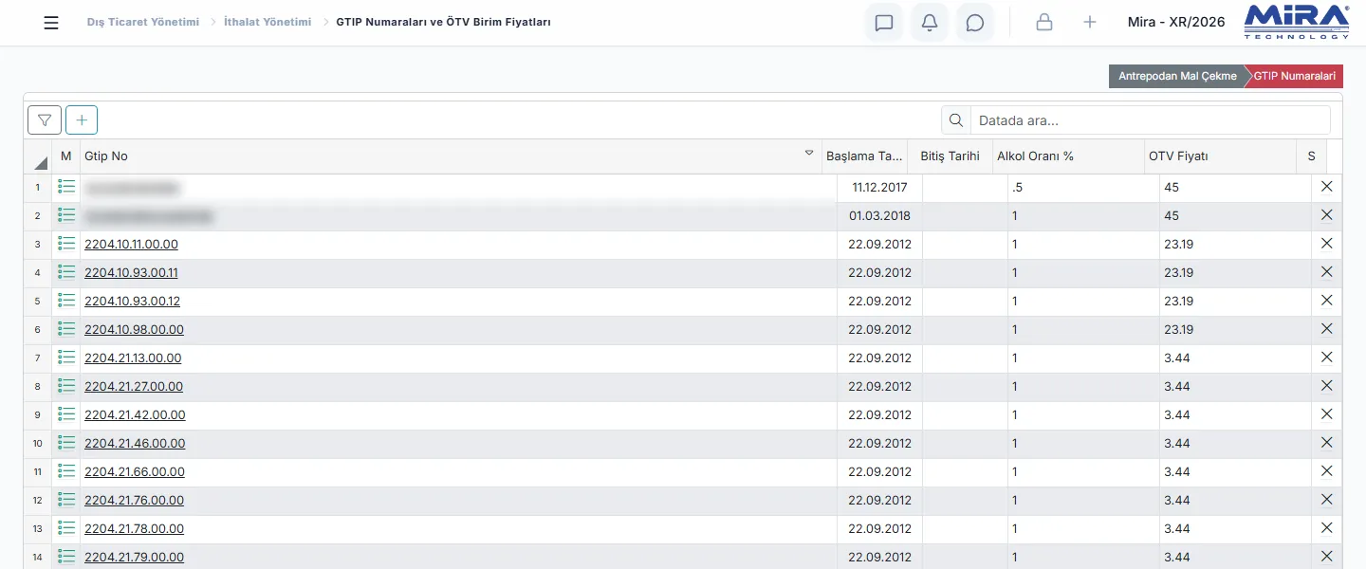
Task: Sort by Başlama Tarihi column header
Action: tap(864, 156)
